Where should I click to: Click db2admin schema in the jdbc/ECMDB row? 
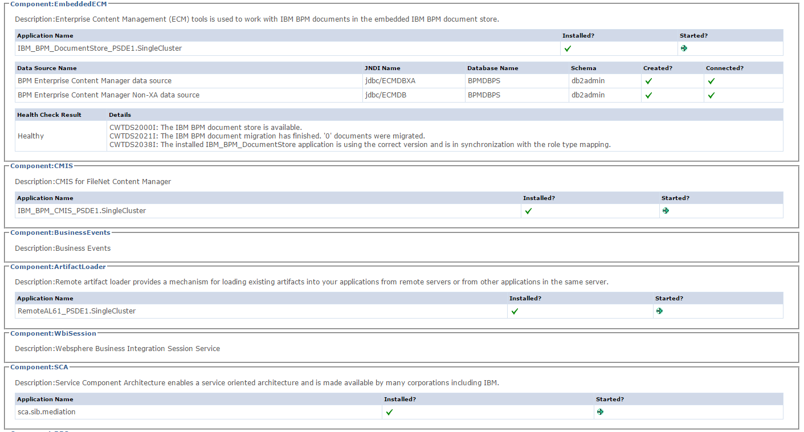coord(588,95)
